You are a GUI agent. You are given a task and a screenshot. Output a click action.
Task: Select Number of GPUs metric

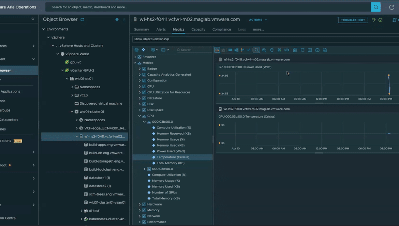click(x=164, y=193)
